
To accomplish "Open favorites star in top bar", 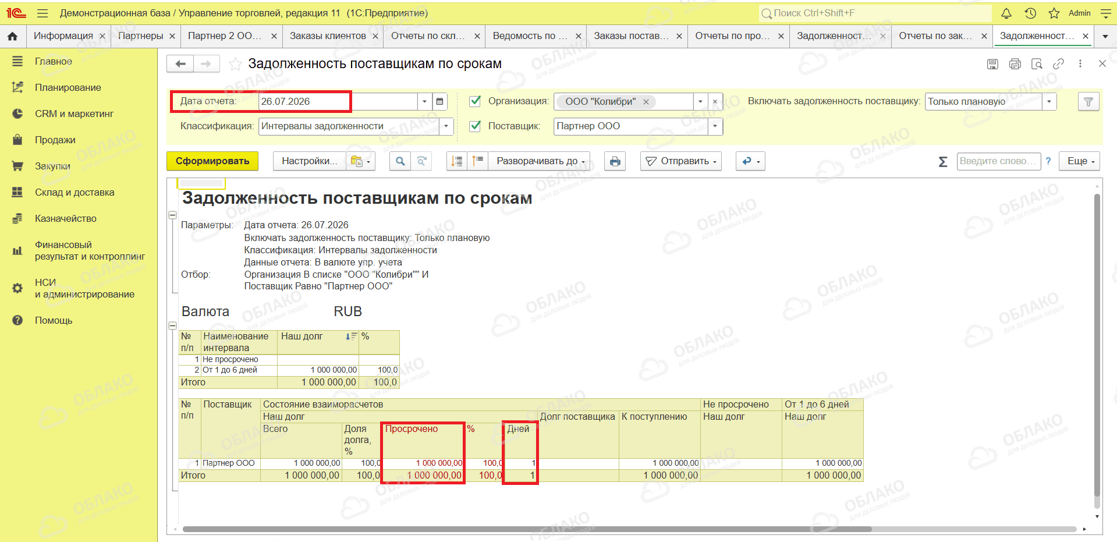I will 1054,13.
